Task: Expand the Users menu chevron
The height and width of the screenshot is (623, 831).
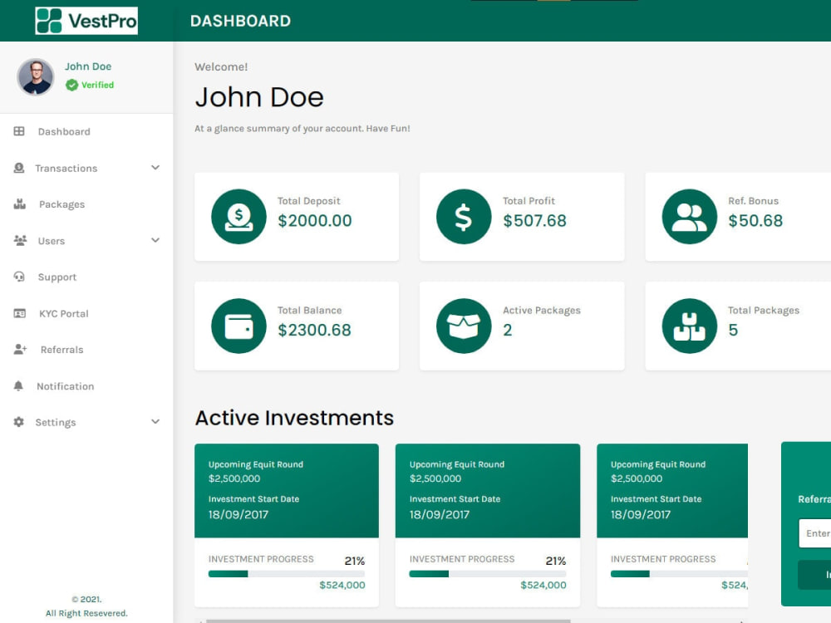Action: 155,240
